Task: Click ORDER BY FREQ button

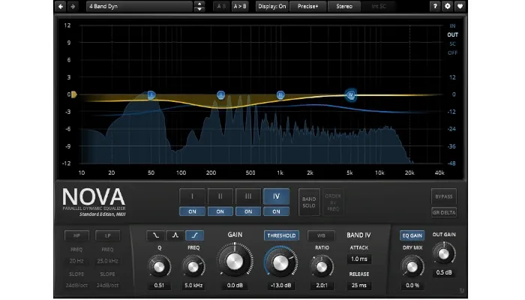Action: click(x=333, y=202)
